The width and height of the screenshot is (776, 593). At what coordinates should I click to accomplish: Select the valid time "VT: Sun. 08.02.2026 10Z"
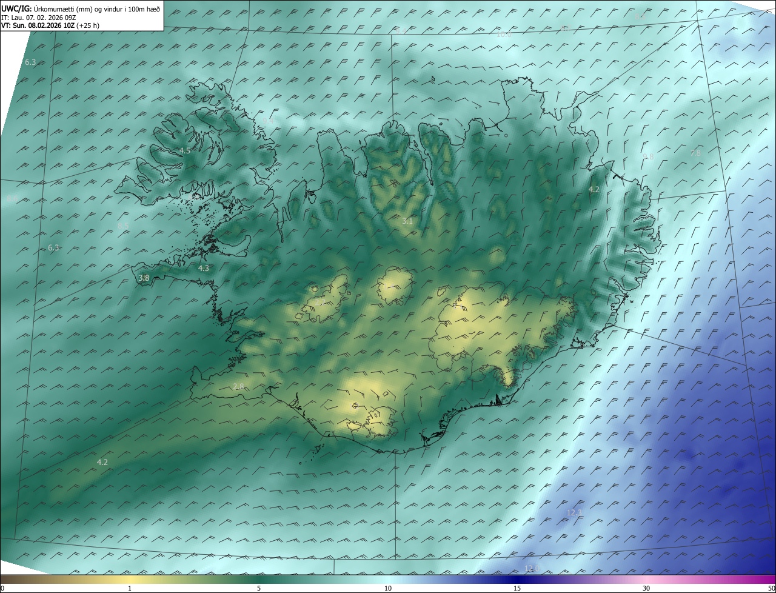(38, 25)
